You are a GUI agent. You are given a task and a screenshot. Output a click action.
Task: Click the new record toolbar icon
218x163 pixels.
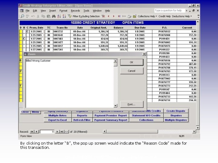(124, 16)
